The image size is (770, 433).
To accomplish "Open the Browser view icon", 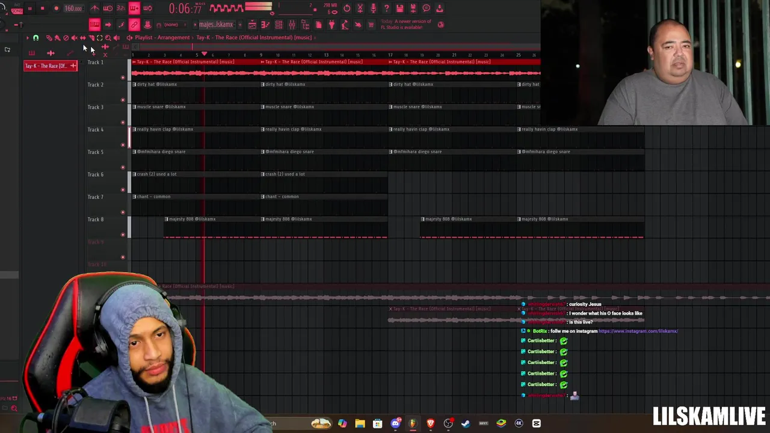I will pos(305,25).
